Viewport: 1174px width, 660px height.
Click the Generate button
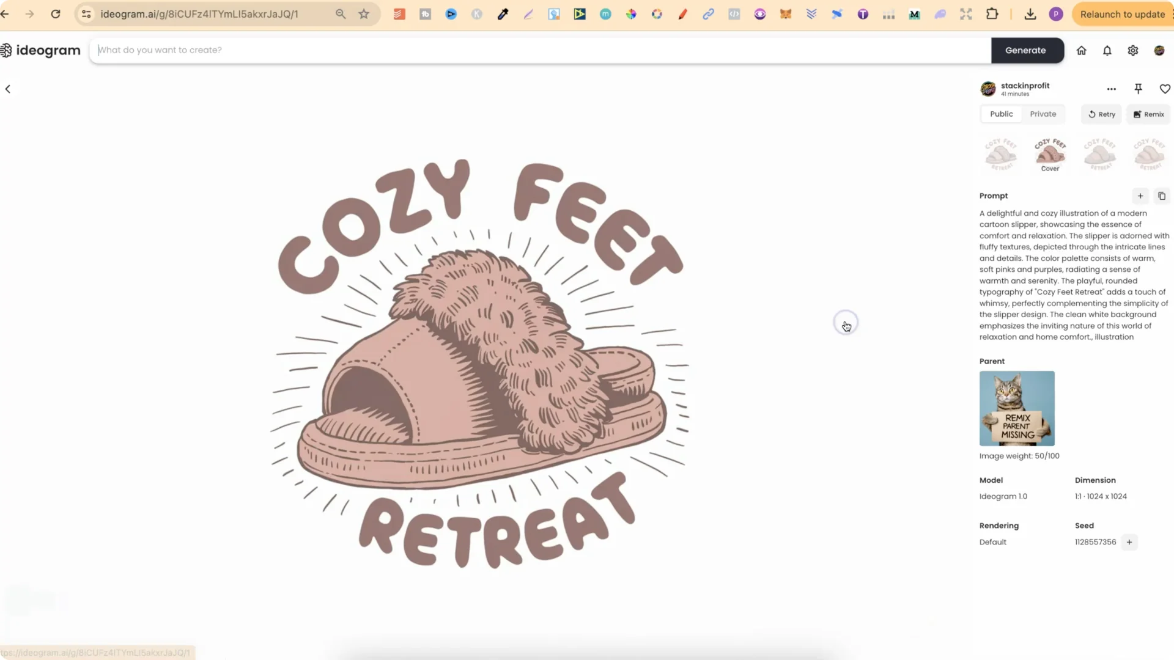1026,50
